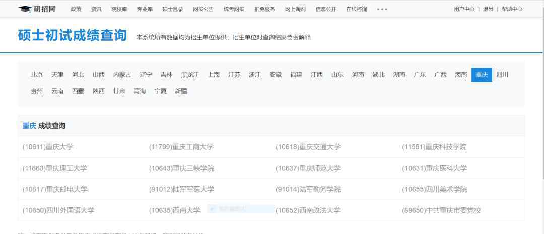This screenshot has width=544, height=234.
Task: Select 黑龙江 province
Action: 190,75
